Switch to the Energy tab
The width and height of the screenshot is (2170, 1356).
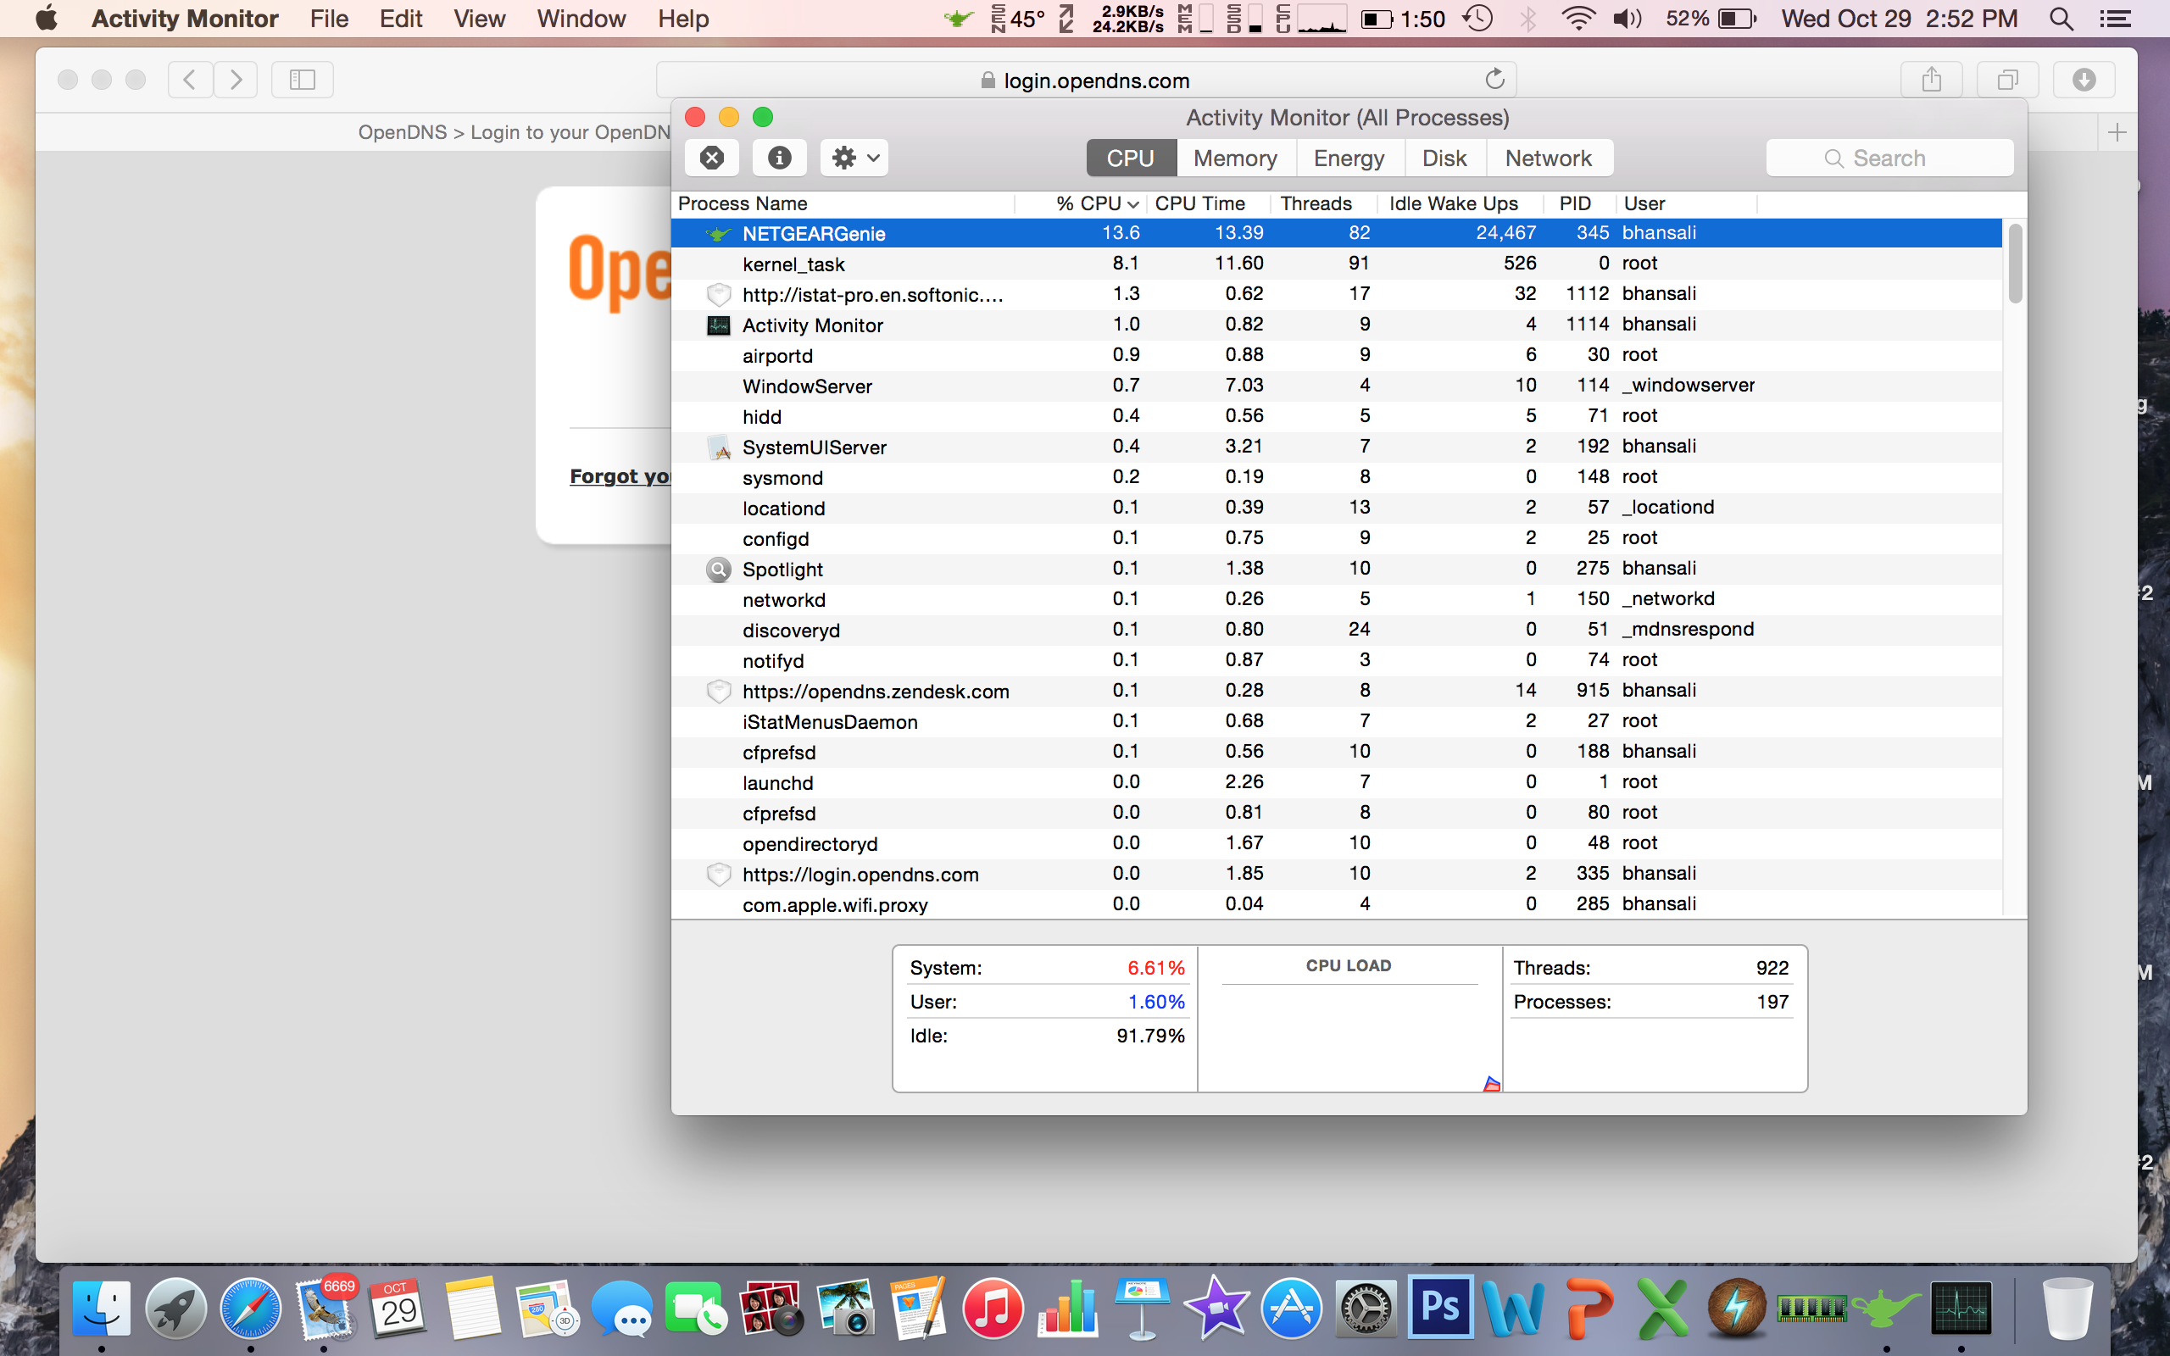coord(1349,158)
